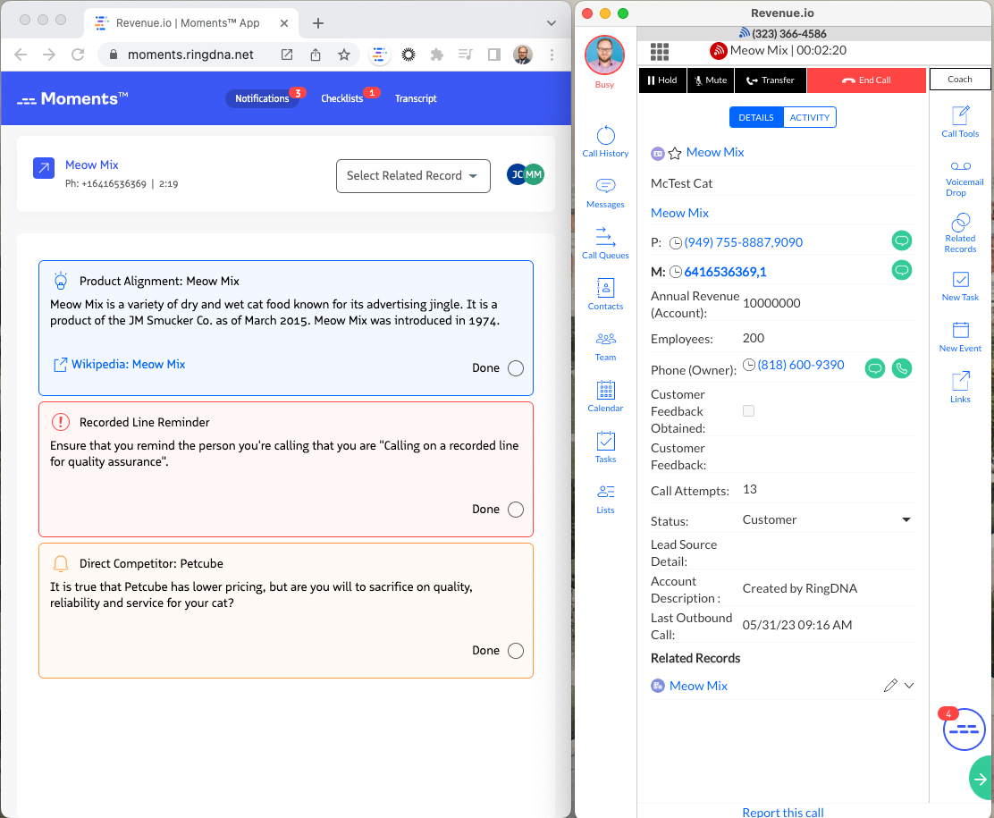
Task: End the current call
Action: coord(866,80)
